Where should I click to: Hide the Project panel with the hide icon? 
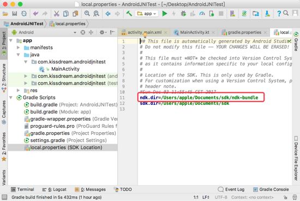coord(112,32)
